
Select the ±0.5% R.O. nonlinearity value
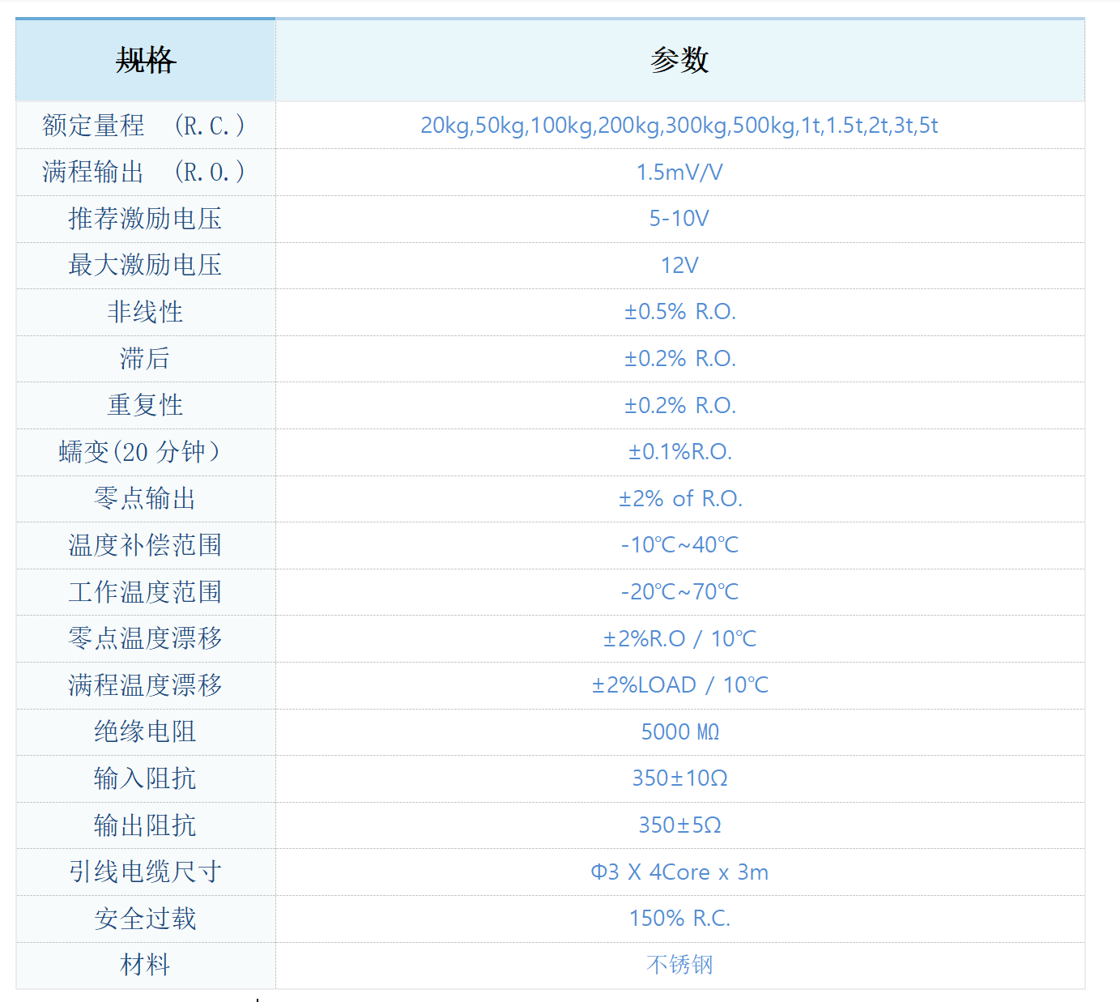[x=679, y=312]
